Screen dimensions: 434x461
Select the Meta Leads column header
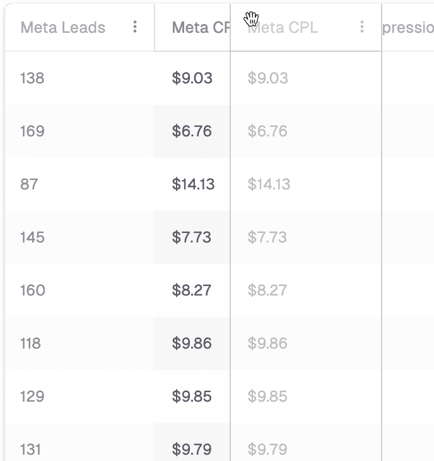[x=63, y=27]
